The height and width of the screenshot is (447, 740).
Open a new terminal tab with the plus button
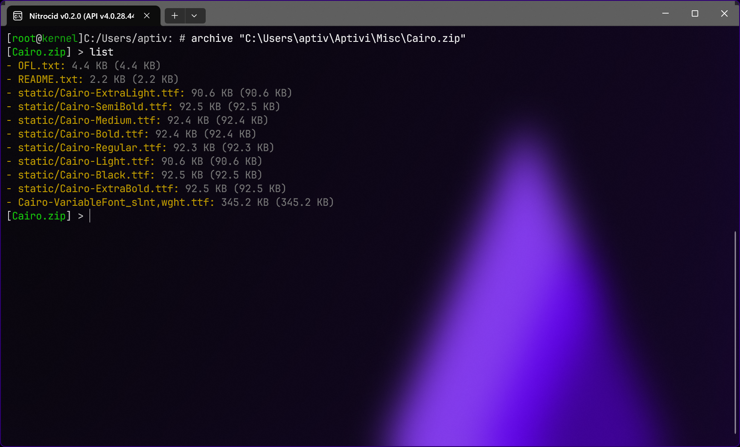pos(175,16)
